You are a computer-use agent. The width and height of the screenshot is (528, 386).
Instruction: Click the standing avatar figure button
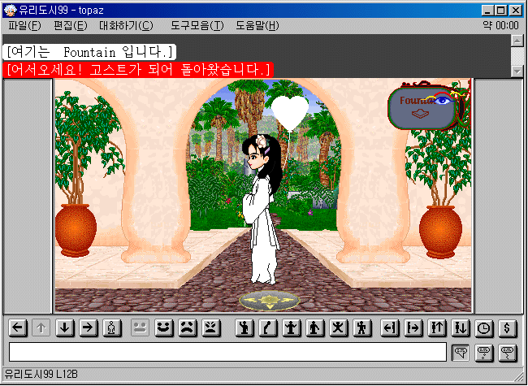coord(112,328)
